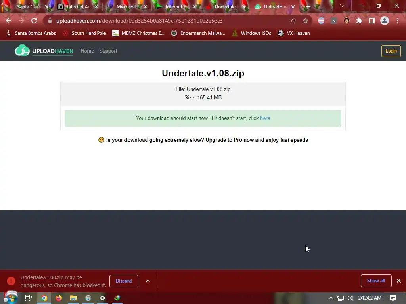Open the MEMZ Christmas bookmark

coord(138,33)
